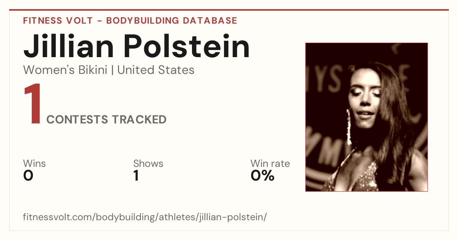
Task: Open the fitnessvolt.com athlete URL
Action: click(x=145, y=218)
